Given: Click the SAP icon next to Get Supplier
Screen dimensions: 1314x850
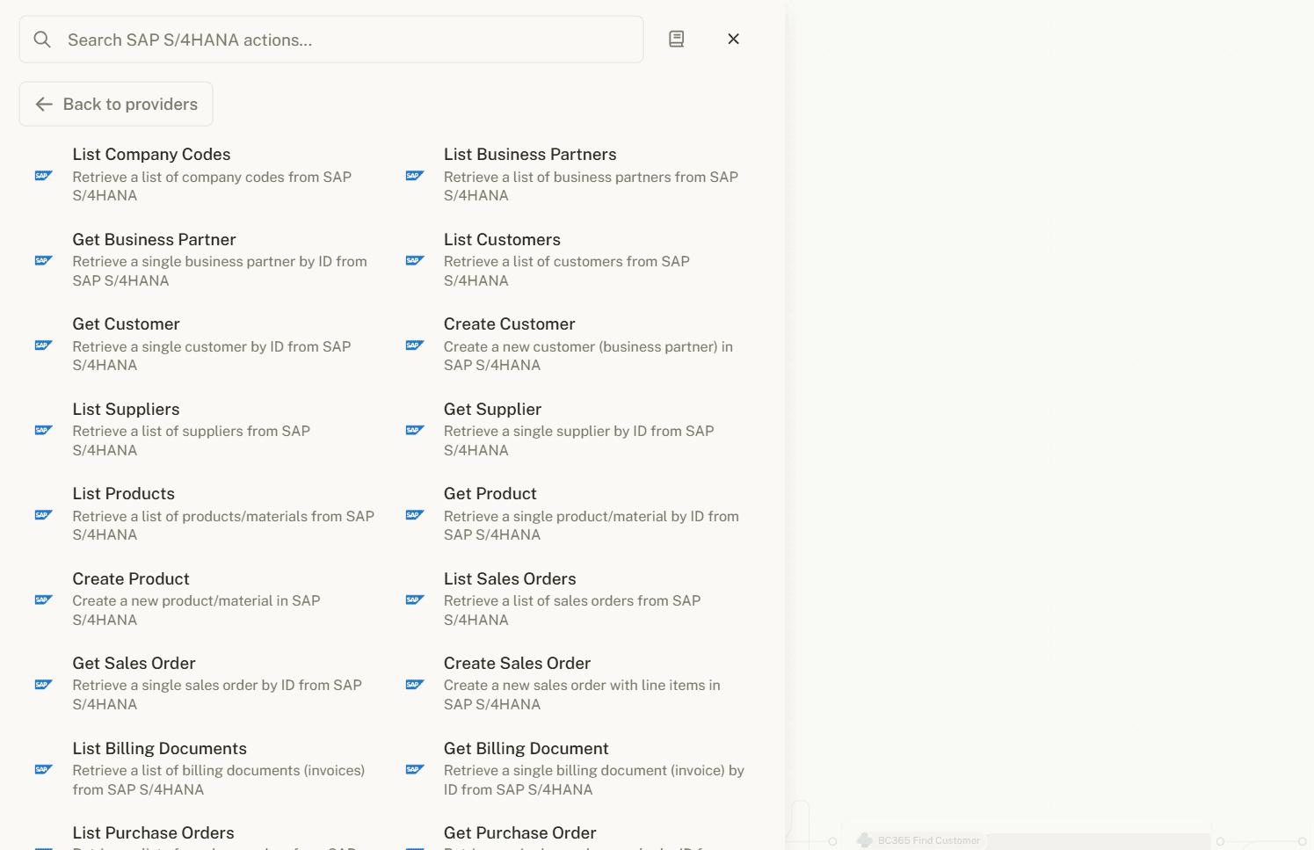Looking at the screenshot, I should point(414,430).
